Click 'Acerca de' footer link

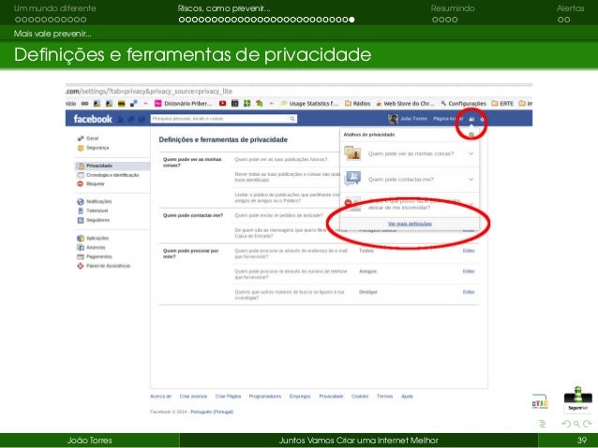(161, 397)
